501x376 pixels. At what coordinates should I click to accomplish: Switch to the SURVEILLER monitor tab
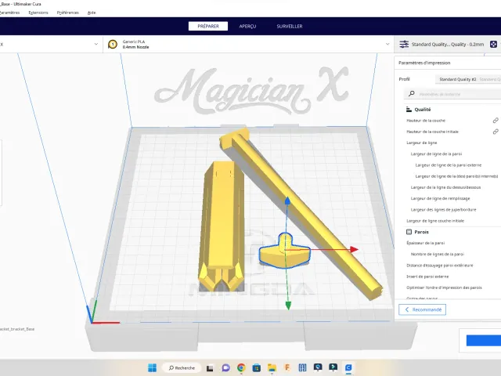tap(290, 26)
